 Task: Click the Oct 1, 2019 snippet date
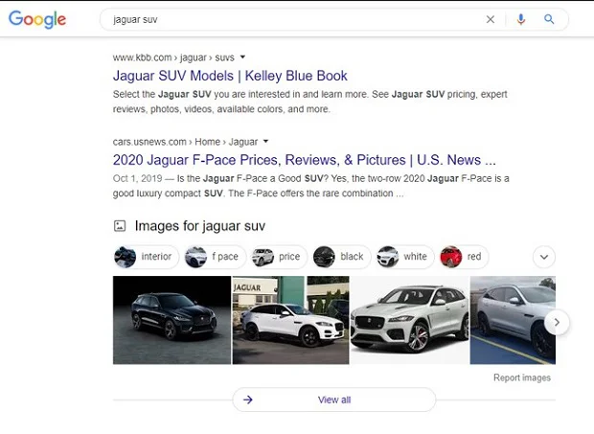pos(138,178)
